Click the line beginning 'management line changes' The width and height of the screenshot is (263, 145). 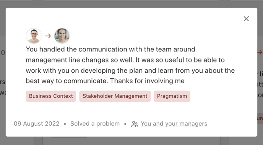[x=125, y=60]
